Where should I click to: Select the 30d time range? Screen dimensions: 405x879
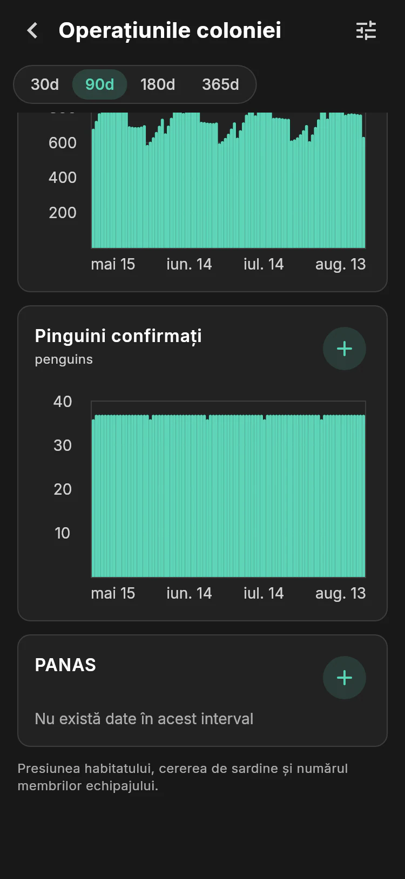(x=45, y=84)
